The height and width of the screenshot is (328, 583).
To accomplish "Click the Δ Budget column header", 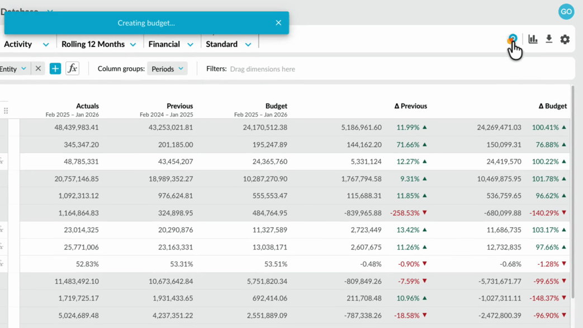I will tap(552, 106).
